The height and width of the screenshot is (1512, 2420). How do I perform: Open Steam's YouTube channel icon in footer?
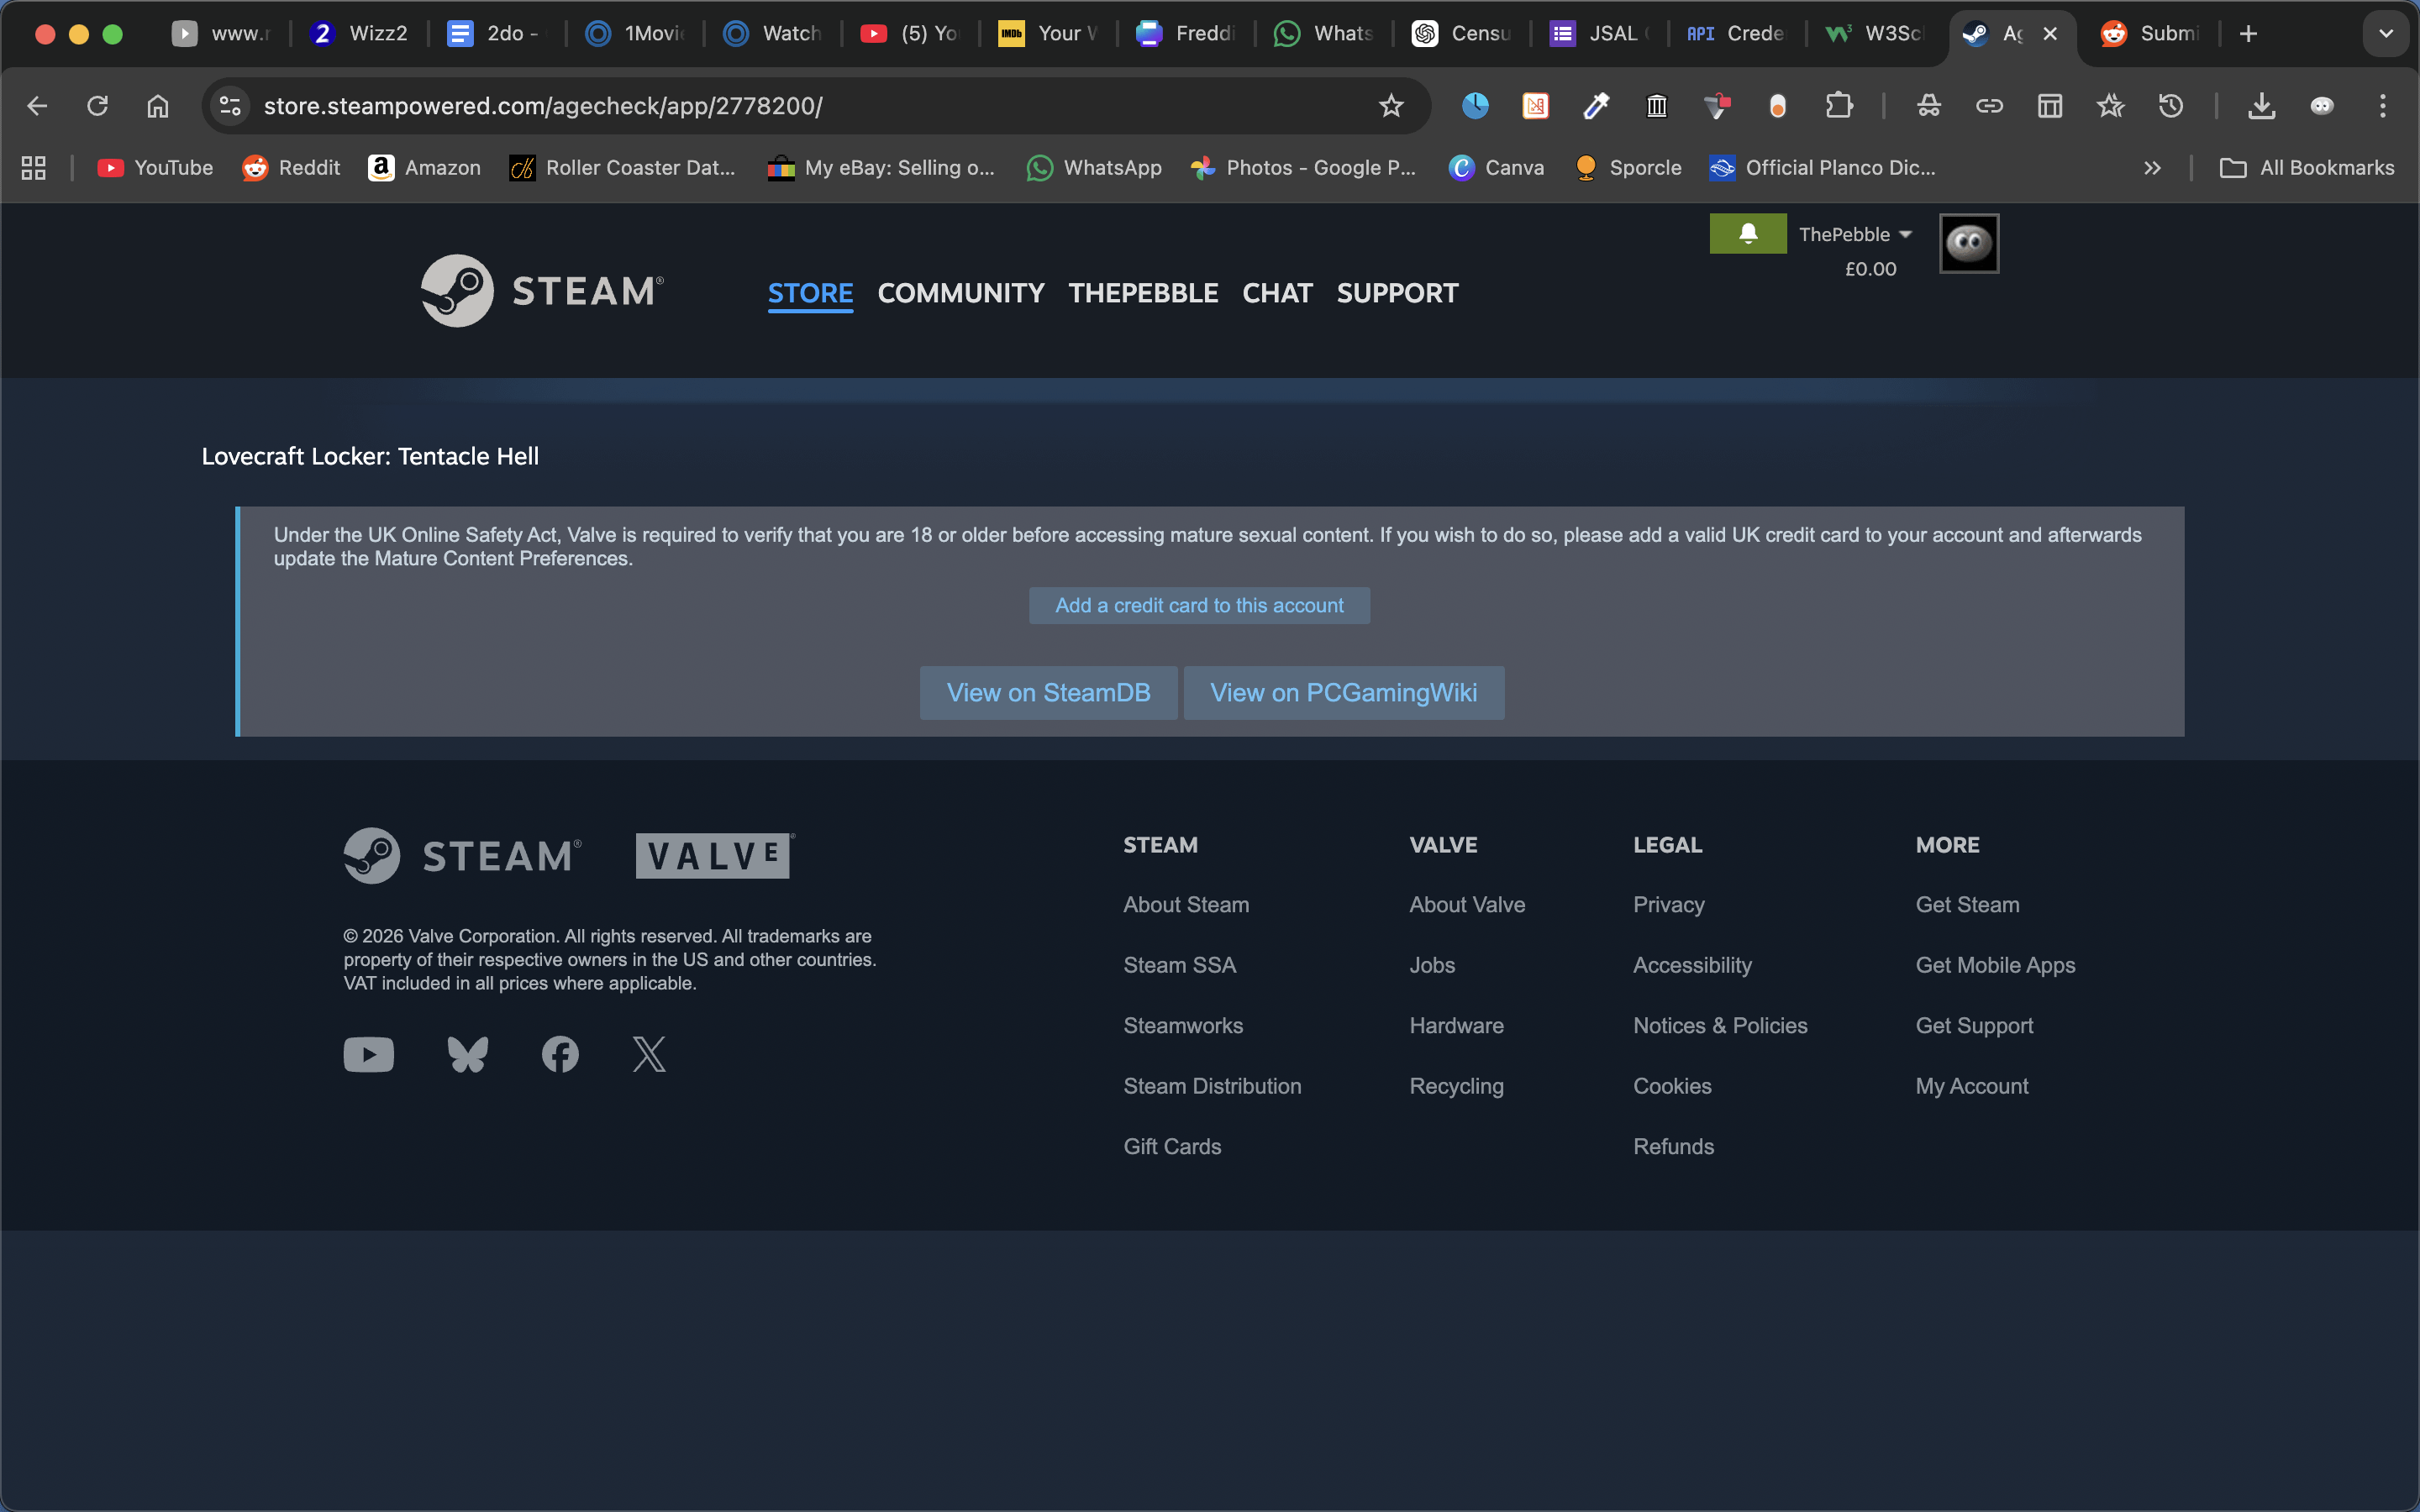pos(368,1054)
